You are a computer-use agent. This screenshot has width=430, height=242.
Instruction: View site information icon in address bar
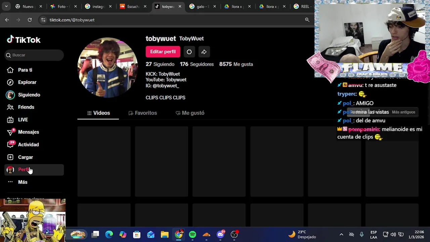(x=43, y=20)
